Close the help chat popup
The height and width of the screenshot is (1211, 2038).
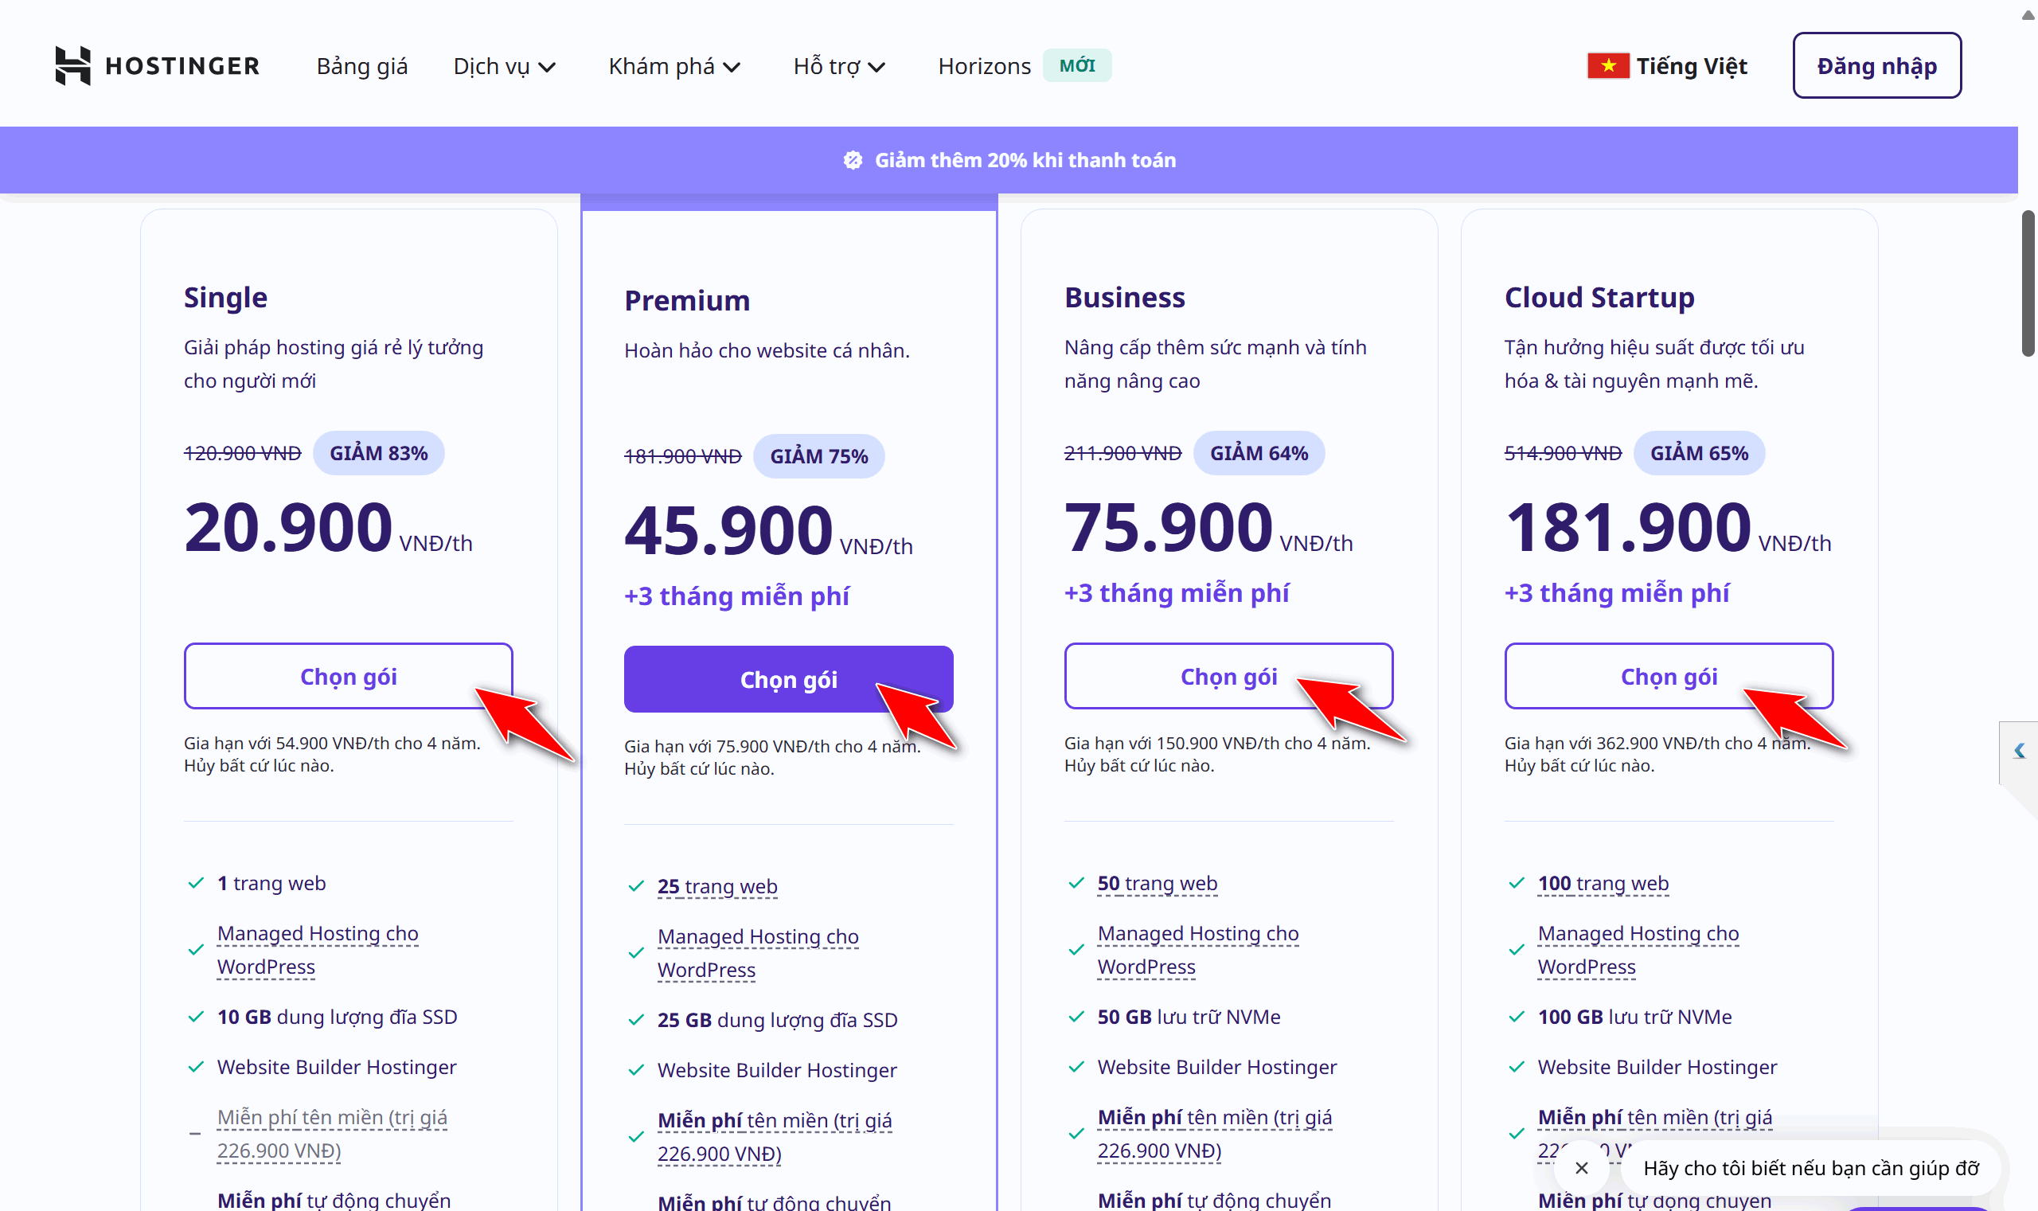click(x=1581, y=1168)
